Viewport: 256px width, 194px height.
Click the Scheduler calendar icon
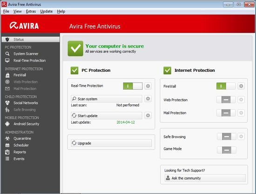click(x=7, y=145)
